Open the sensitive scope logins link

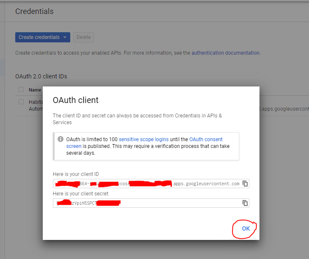pyautogui.click(x=143, y=139)
